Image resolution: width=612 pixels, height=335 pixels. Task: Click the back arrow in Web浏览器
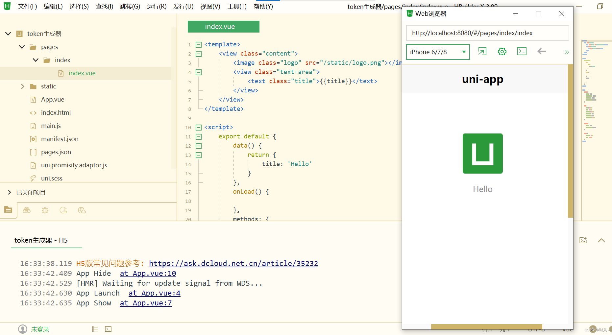542,51
